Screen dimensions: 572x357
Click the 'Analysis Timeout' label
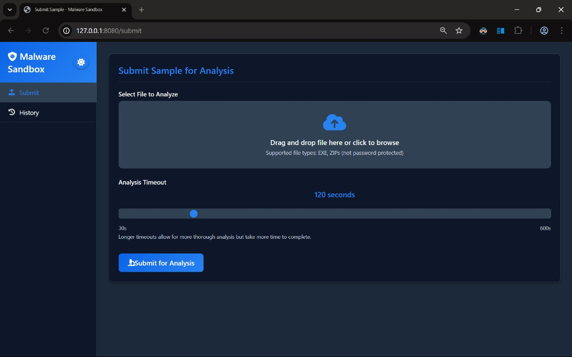click(x=142, y=182)
